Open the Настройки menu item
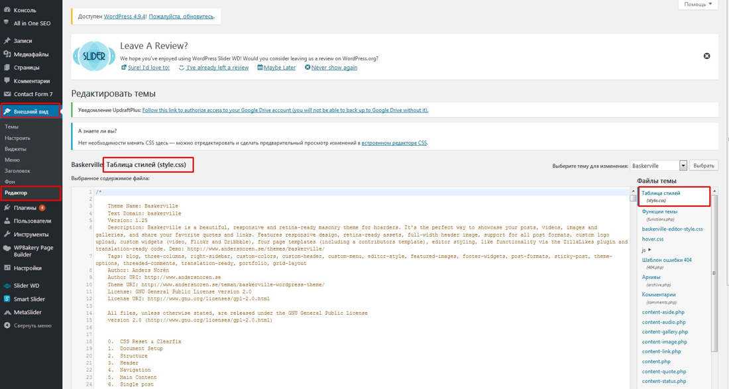 [x=27, y=268]
